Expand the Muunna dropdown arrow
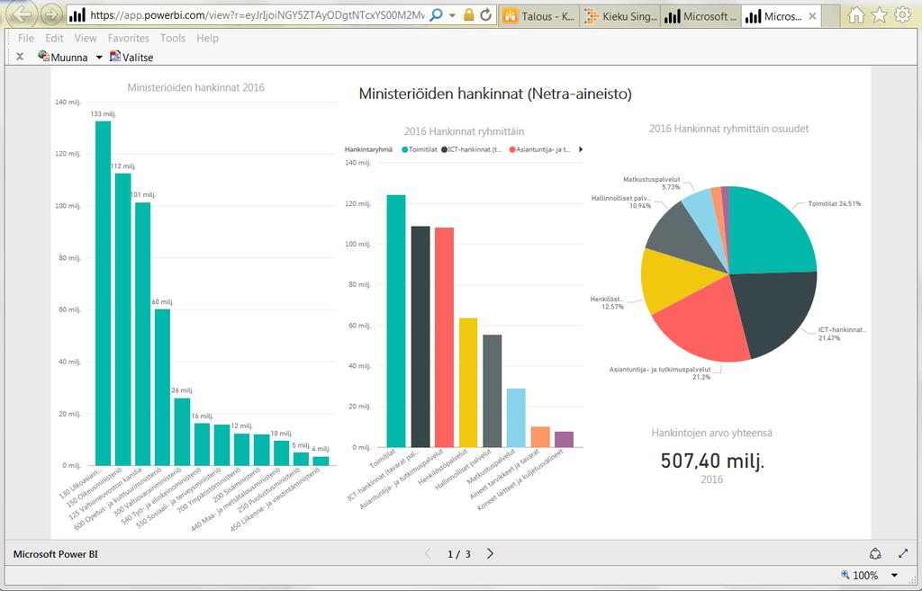 [x=99, y=58]
